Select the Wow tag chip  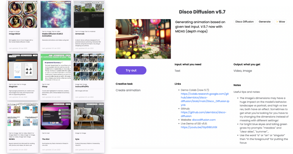pyautogui.click(x=280, y=22)
